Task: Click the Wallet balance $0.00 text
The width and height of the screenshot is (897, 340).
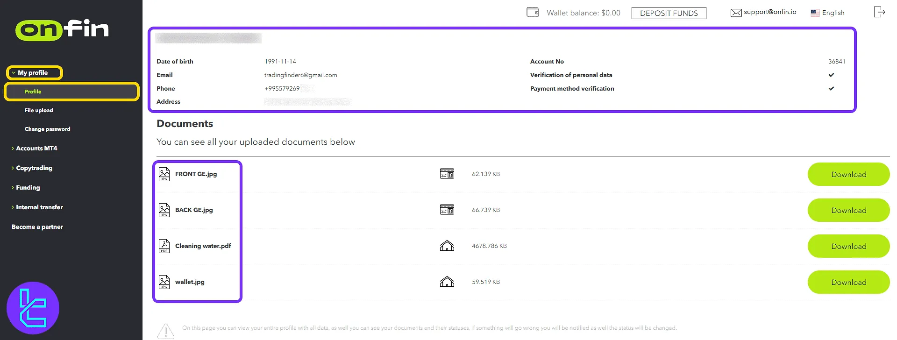Action: coord(584,13)
